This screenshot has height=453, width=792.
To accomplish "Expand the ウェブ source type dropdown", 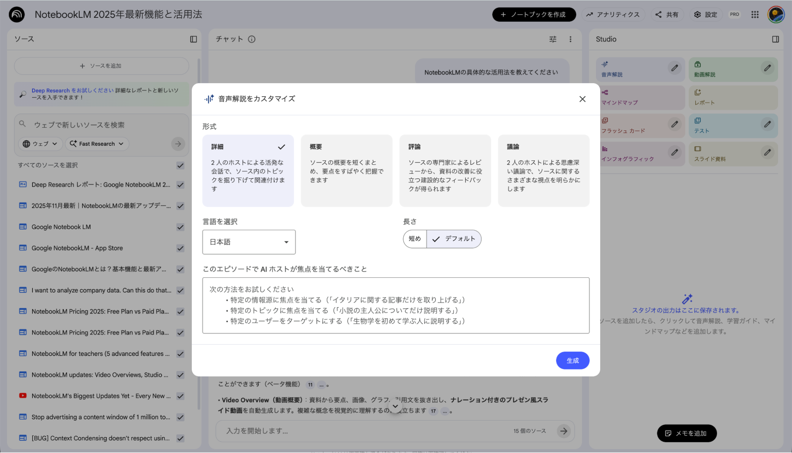I will tap(40, 144).
